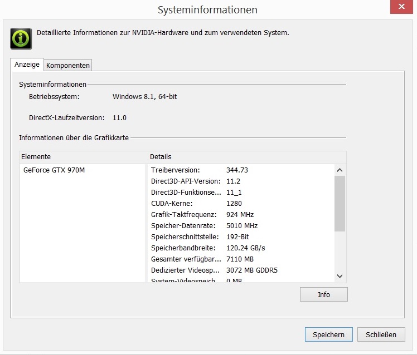Screen dimensions: 417x355
Task: Close the Systeminformationen window via red X
Action: click(398, 8)
